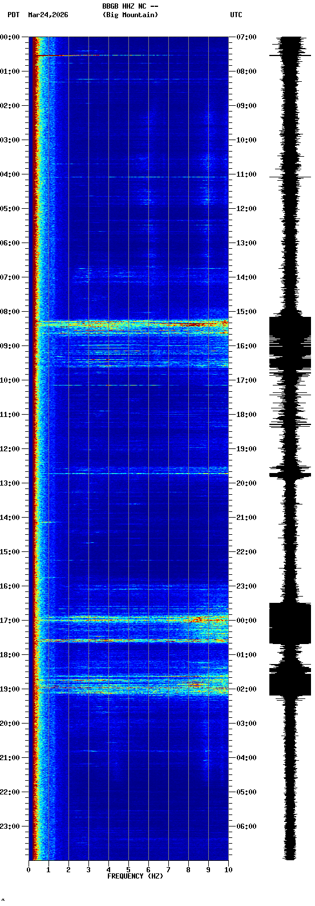Click the station title "BBGB HHZ NC --"
Viewport: 315px width, 906px height.
coord(130,6)
